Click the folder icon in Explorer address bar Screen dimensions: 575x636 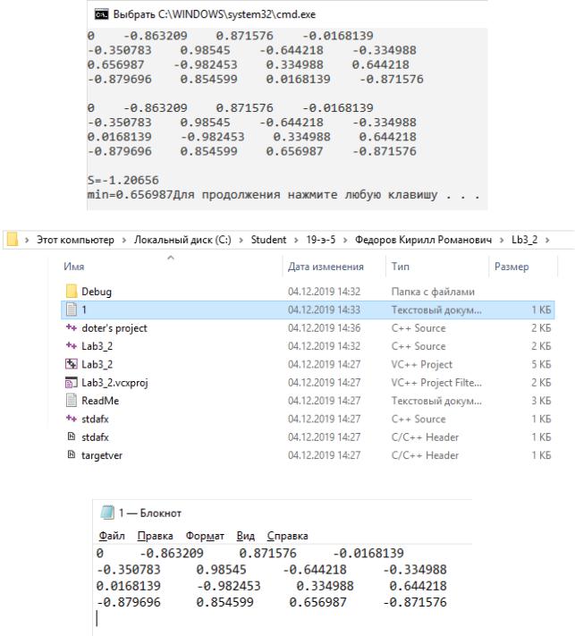point(13,240)
